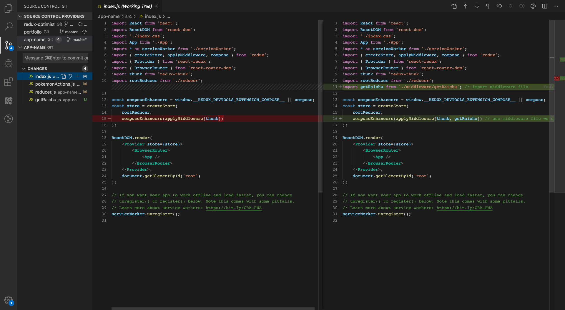The width and height of the screenshot is (565, 310).
Task: Click the left pane horizontal scrollbar
Action: tap(213, 308)
